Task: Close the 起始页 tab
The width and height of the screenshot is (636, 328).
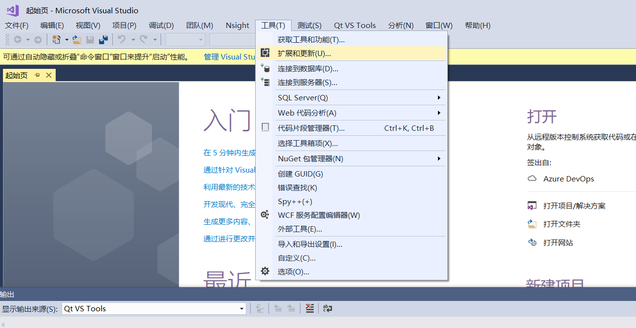Action: point(48,75)
